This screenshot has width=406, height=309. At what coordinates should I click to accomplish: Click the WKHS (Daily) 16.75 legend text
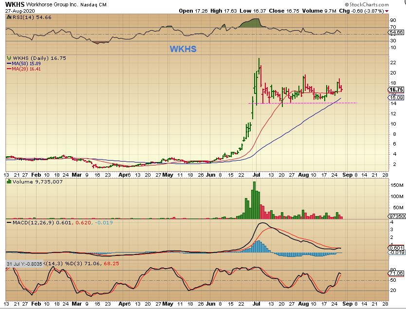coord(39,58)
